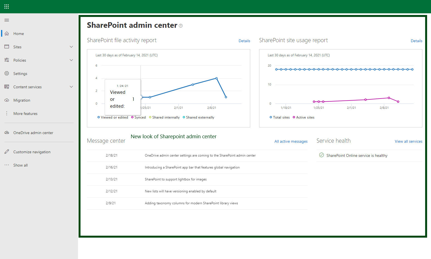The height and width of the screenshot is (259, 431).
Task: Select Policies in the navigation
Action: coord(20,60)
